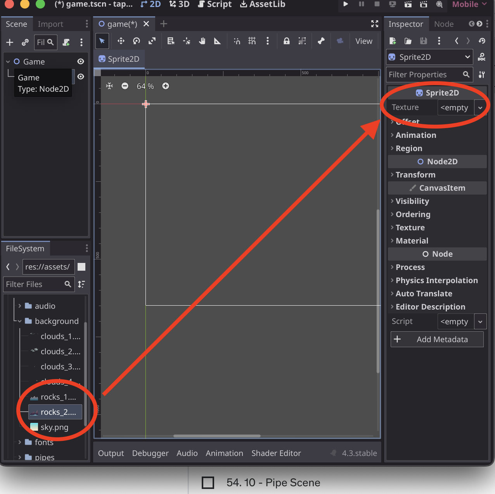Create a new resource in the Inspector toolbar
The image size is (495, 494).
pos(392,41)
